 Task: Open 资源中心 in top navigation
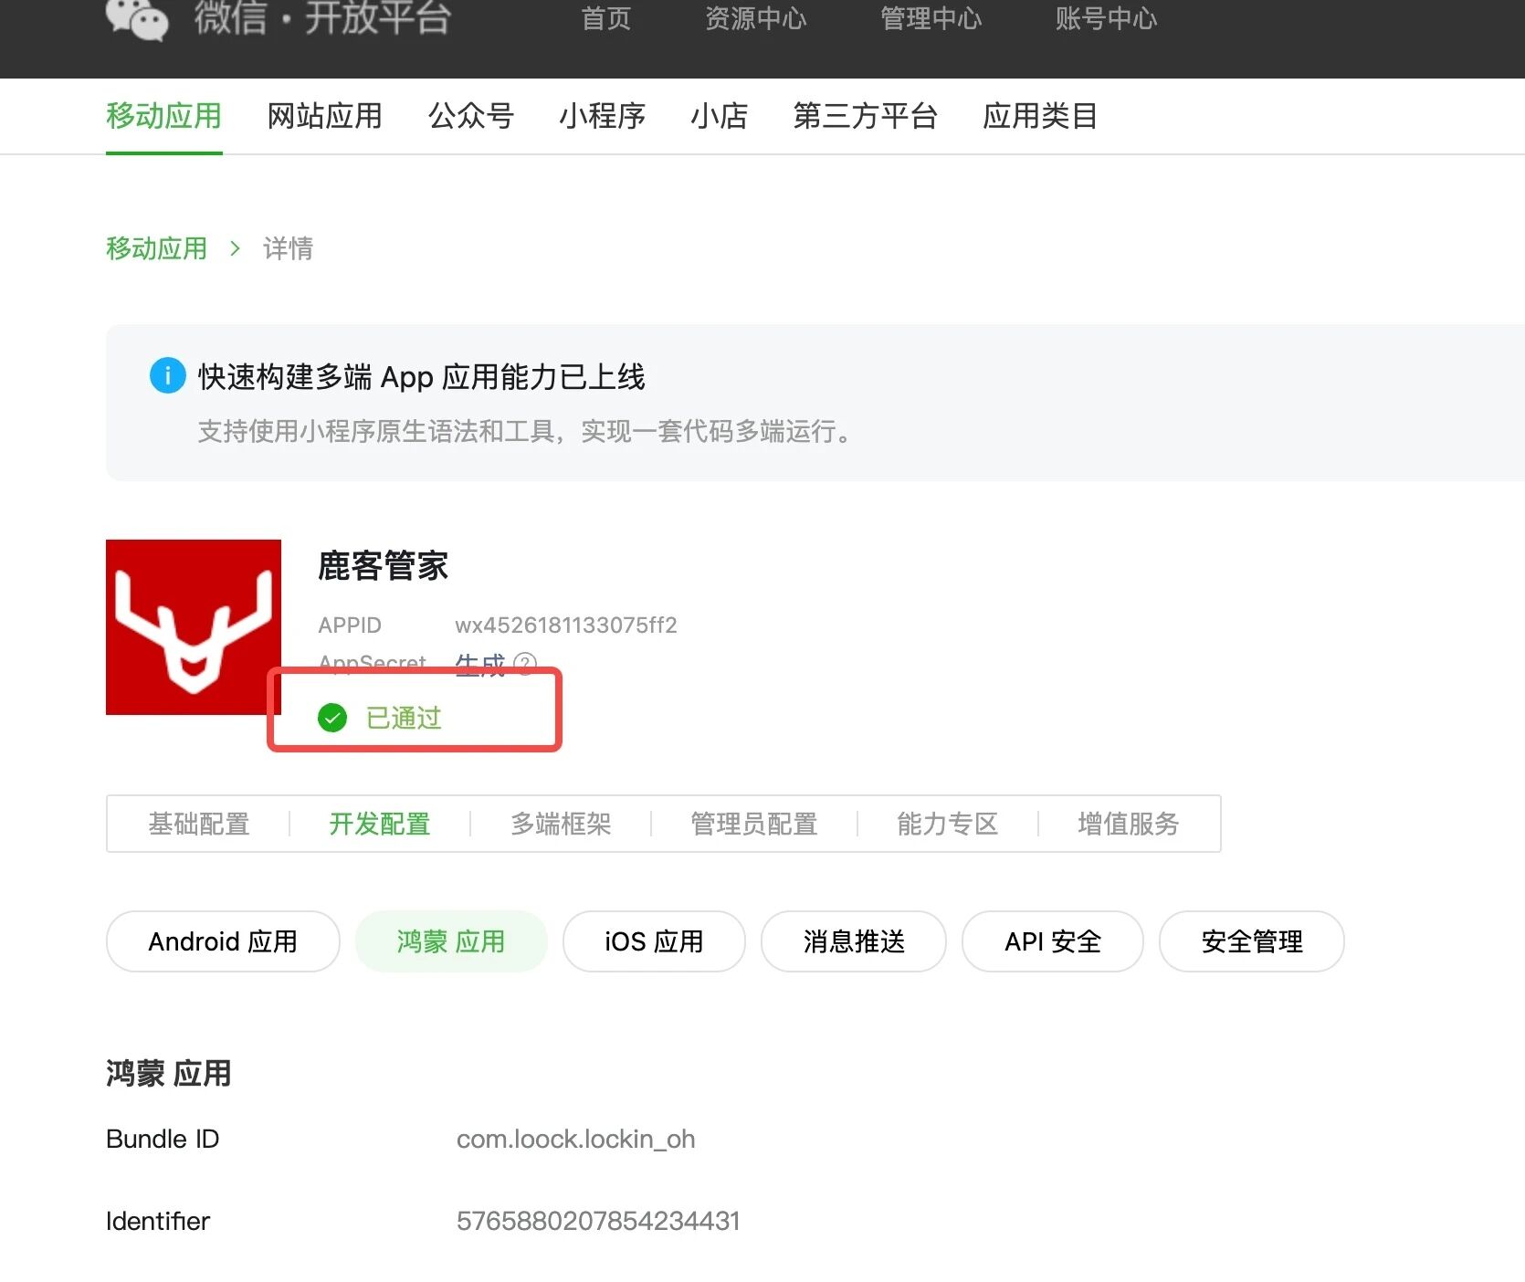[x=756, y=18]
